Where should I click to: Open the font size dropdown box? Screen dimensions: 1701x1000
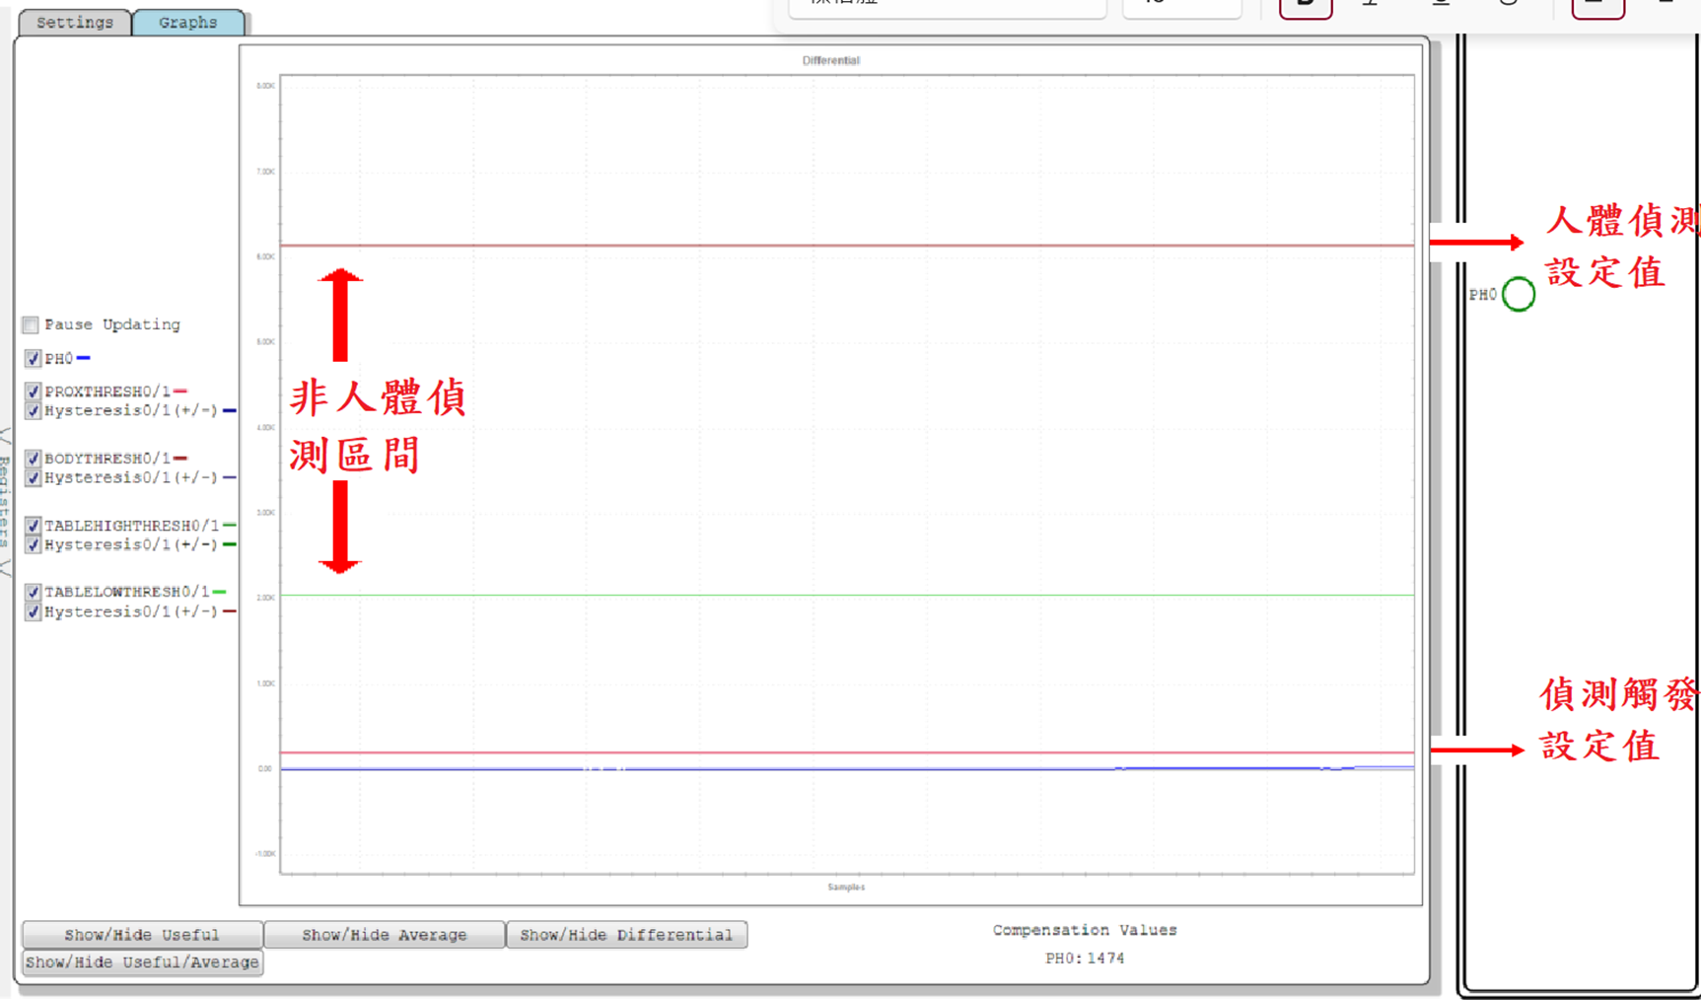tap(1180, 6)
